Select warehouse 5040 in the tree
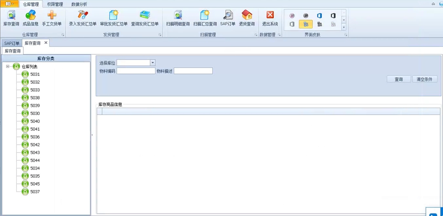This screenshot has height=216, width=443. click(x=35, y=121)
